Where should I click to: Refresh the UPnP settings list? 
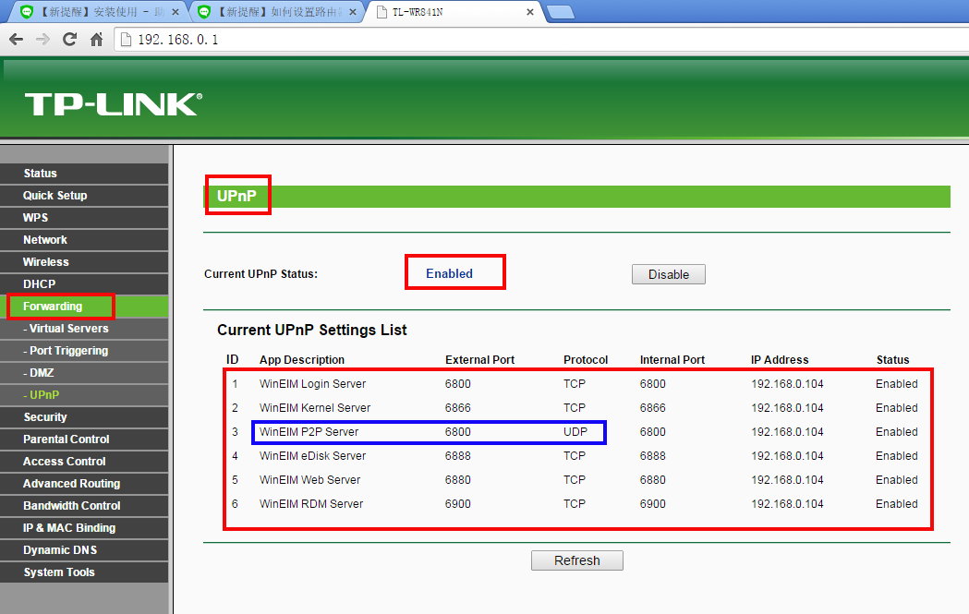point(576,560)
